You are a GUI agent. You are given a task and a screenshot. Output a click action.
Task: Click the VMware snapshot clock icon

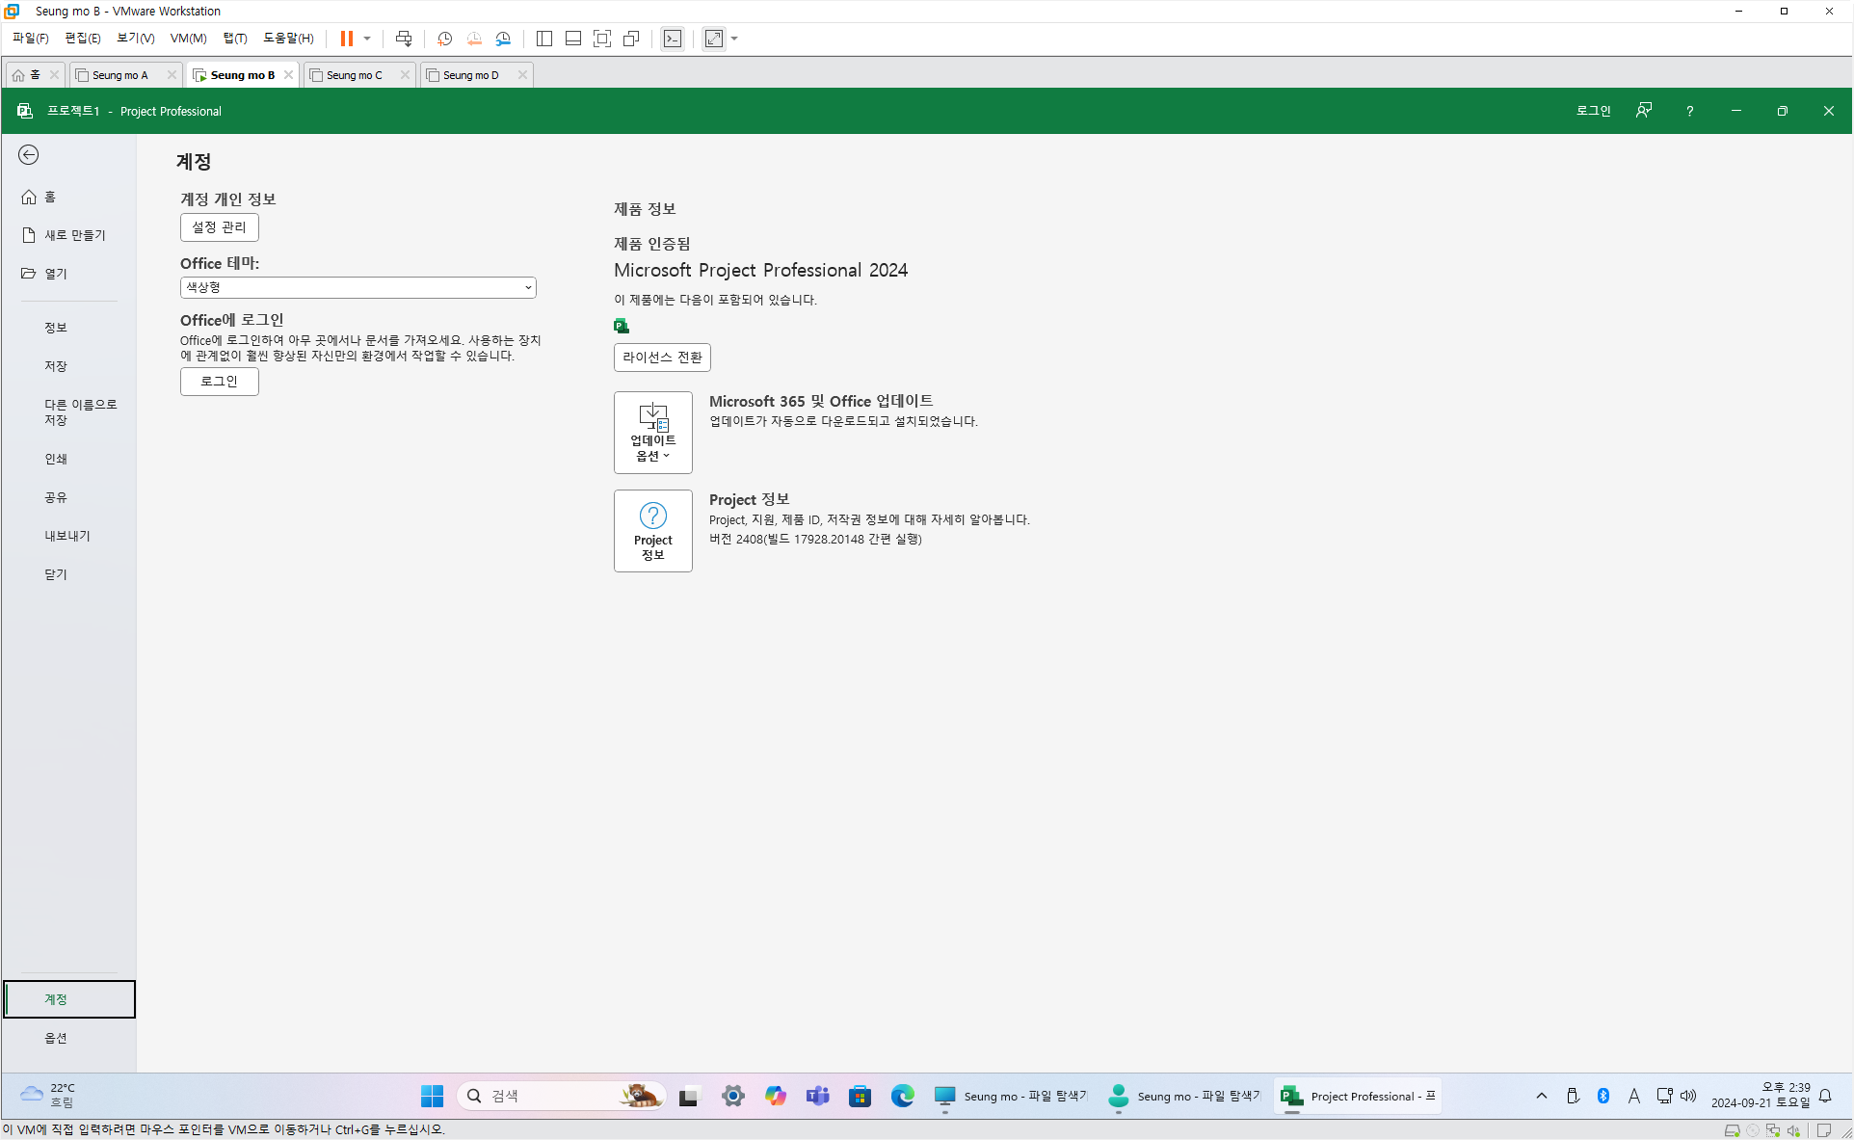pos(444,39)
